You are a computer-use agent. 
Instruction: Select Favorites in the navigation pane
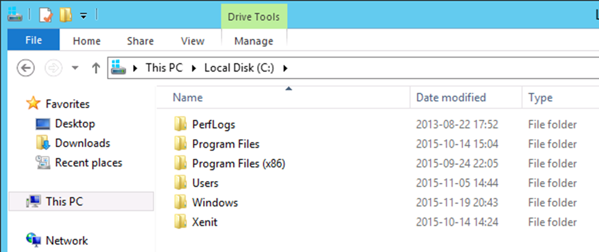(67, 104)
